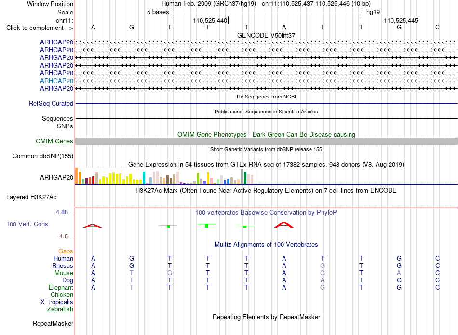
Task: Click the '5 bases' scale bar text
Action: point(158,12)
